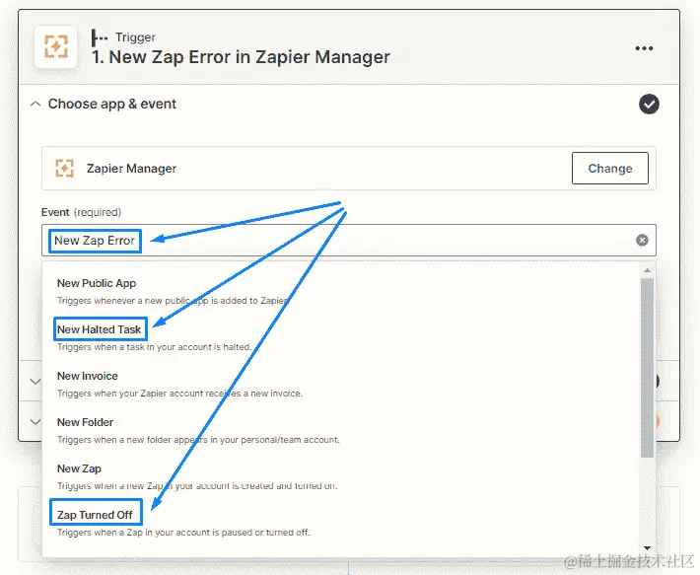Click 'Triggers when a Zap in your account is paused or turned off.'

pos(183,533)
